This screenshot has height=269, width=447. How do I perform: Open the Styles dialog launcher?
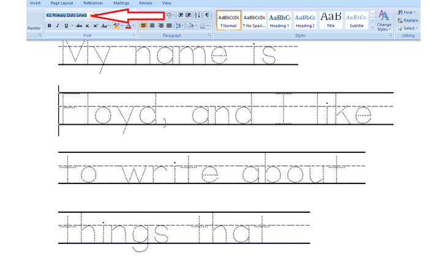(391, 35)
